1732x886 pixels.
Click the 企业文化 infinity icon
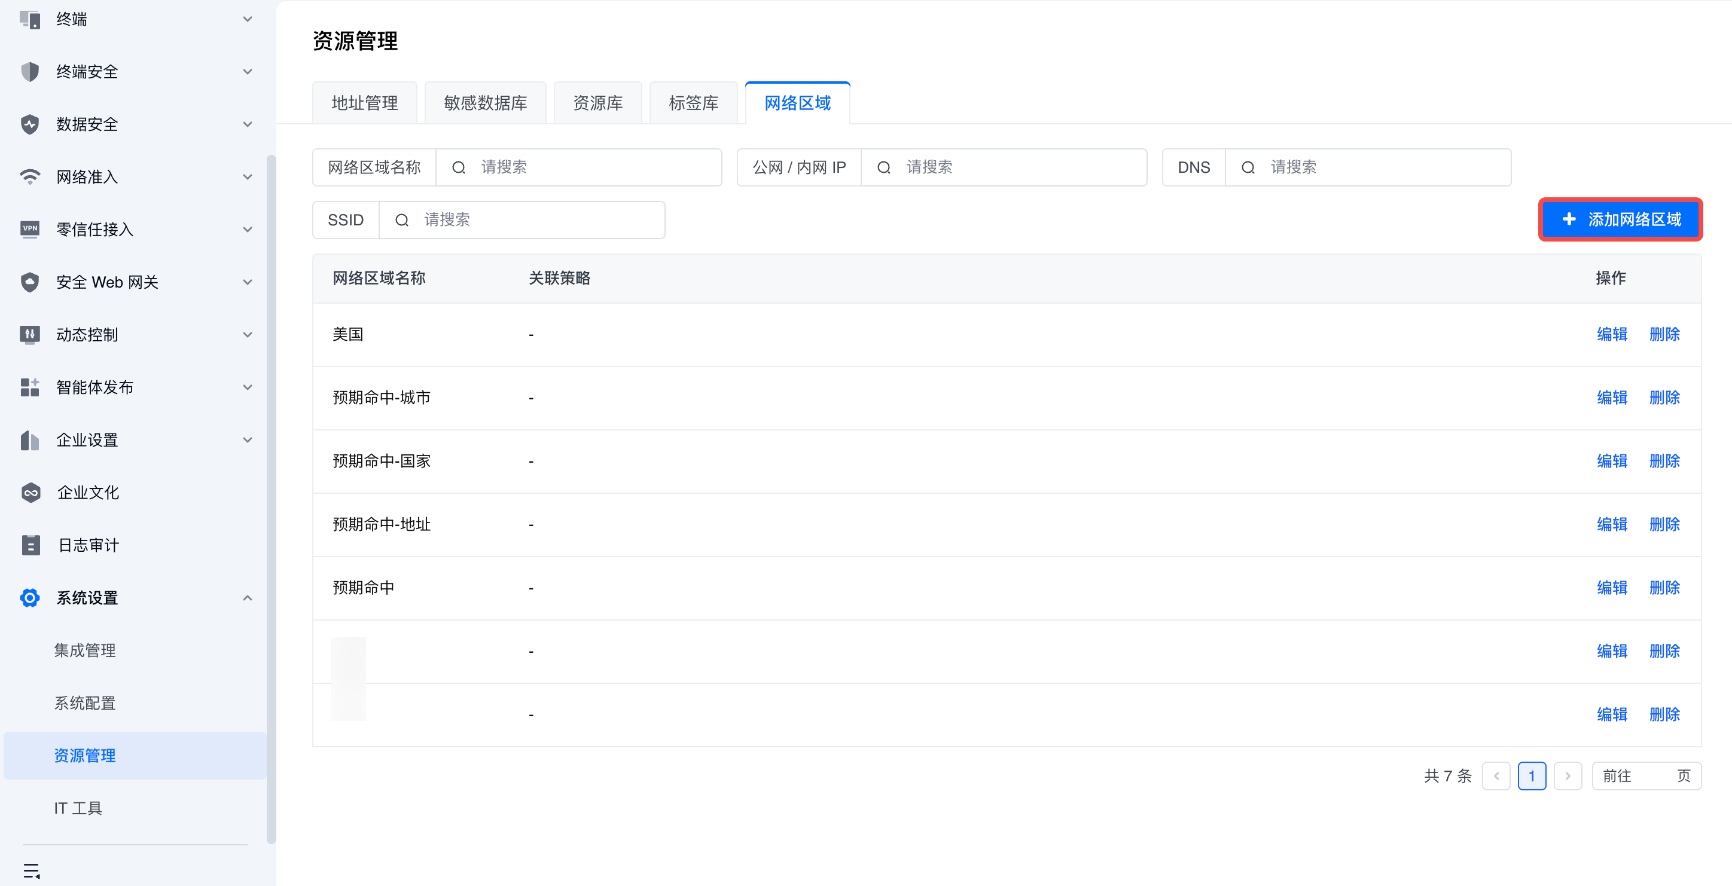pos(31,493)
